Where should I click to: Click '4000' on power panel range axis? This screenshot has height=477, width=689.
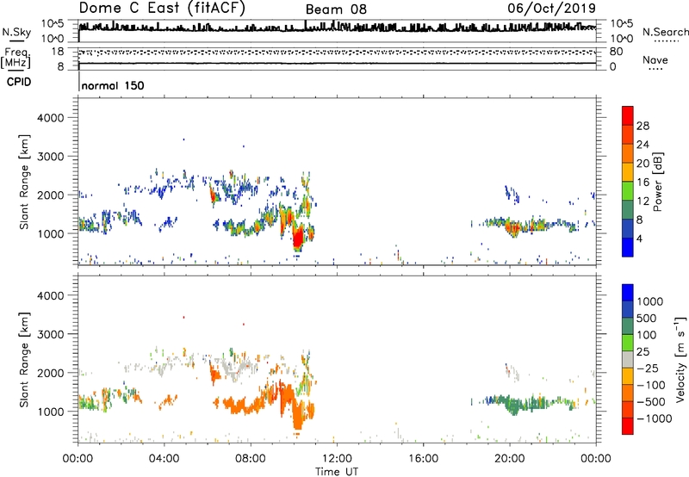pyautogui.click(x=50, y=118)
